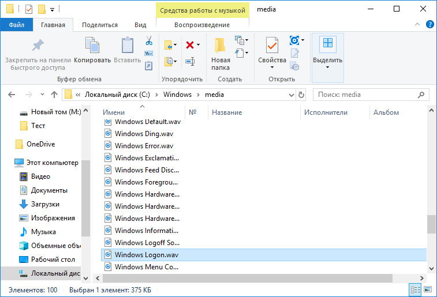Viewport: 437px width, 297px height.
Task: Click the New folder icon in title bar
Action: pos(42,9)
